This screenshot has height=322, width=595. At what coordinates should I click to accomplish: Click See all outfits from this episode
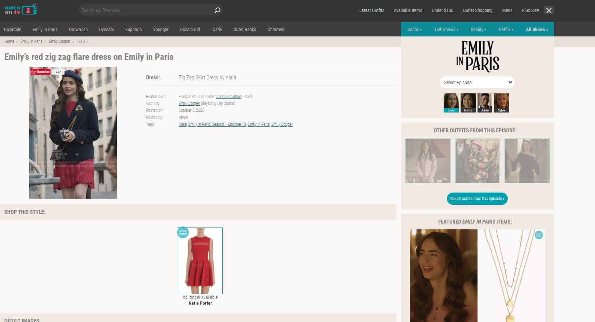(477, 199)
